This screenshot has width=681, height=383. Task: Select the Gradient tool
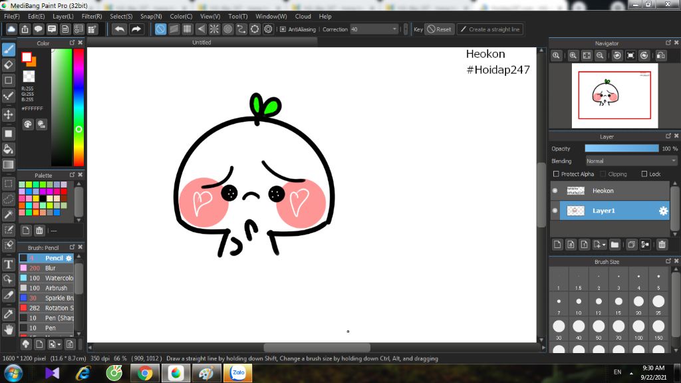8,165
